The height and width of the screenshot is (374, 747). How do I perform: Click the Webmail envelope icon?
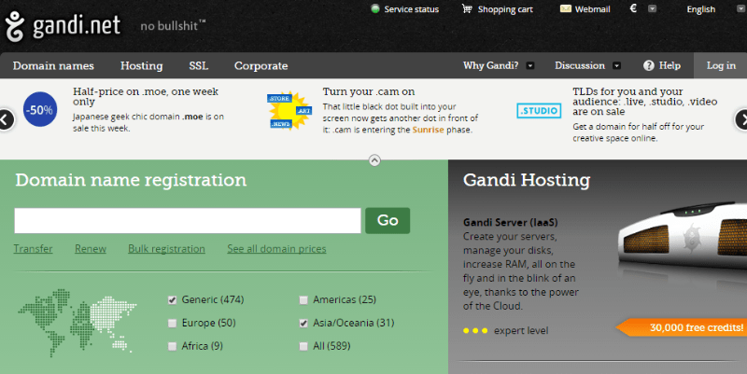(x=566, y=8)
